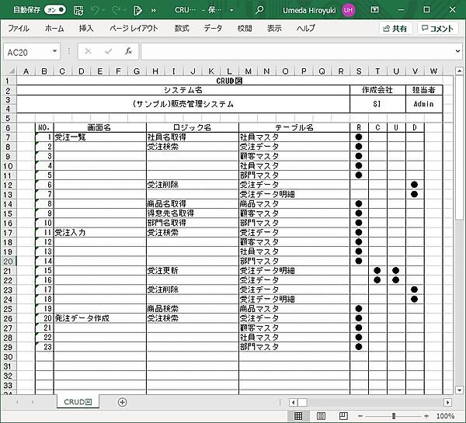Click the horizontal scrollbar right arrow
Image resolution: width=466 pixels, height=423 pixels.
[447, 403]
